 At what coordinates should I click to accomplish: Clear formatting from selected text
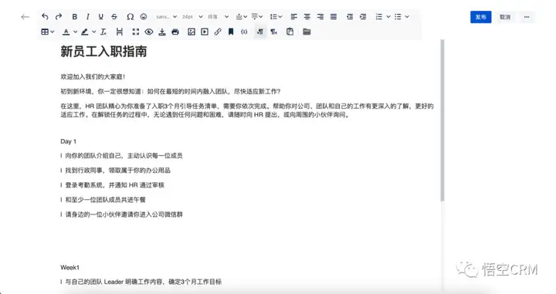tap(103, 32)
